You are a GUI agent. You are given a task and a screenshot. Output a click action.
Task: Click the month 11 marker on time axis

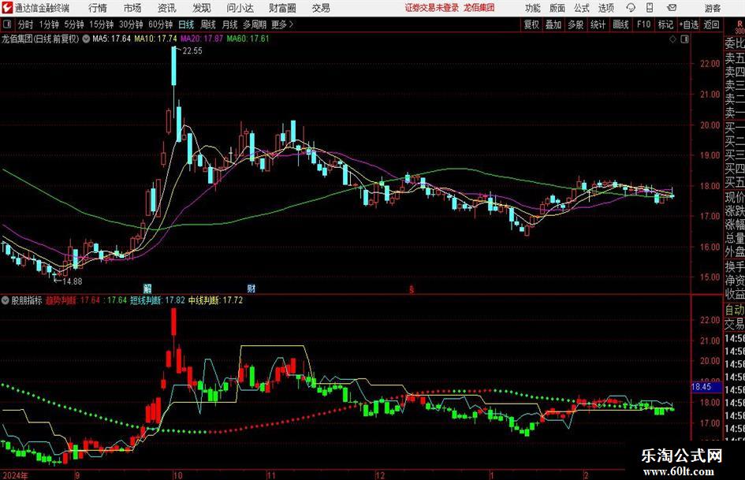pos(271,475)
